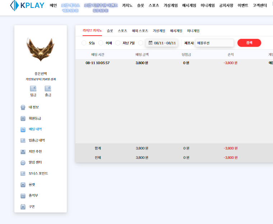Switch to the 해외 스포츠 tab

140,31
